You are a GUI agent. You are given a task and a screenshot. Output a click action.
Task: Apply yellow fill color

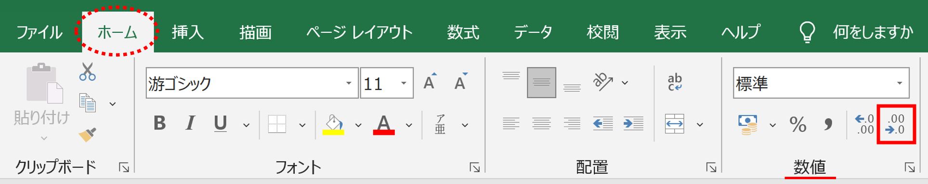click(x=334, y=124)
